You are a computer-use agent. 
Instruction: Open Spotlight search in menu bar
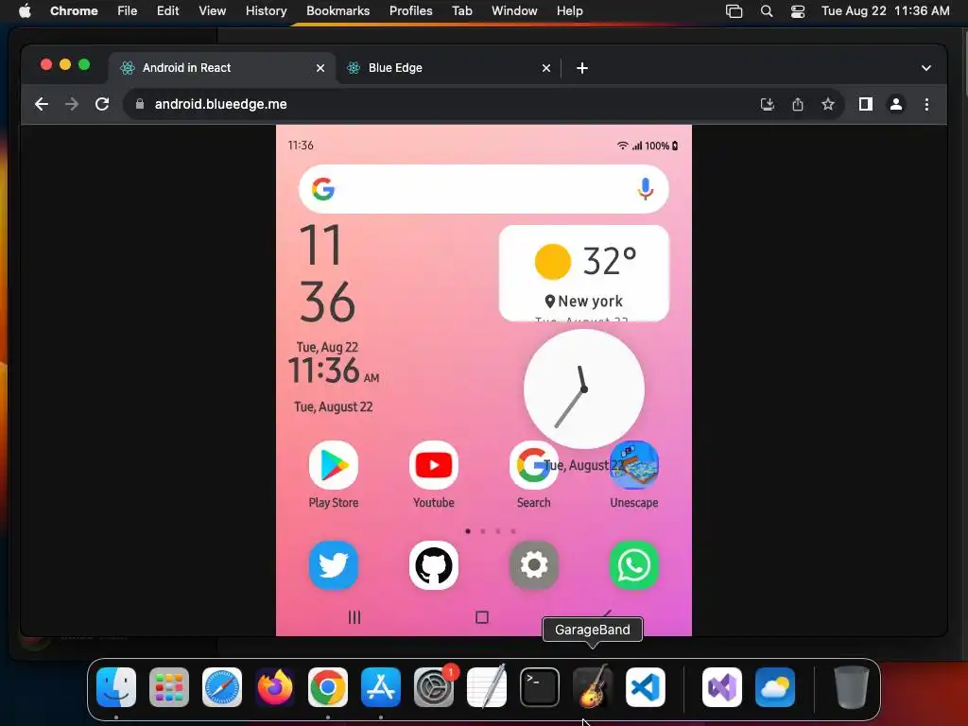point(766,11)
